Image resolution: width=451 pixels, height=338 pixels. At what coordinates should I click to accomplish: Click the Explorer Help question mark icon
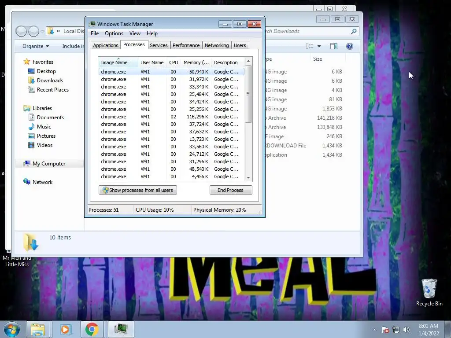(x=349, y=46)
